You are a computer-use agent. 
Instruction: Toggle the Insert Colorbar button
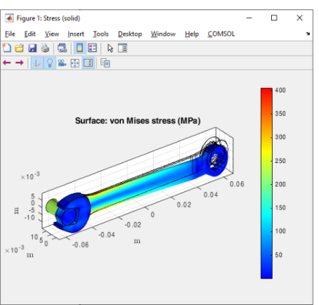[79, 48]
